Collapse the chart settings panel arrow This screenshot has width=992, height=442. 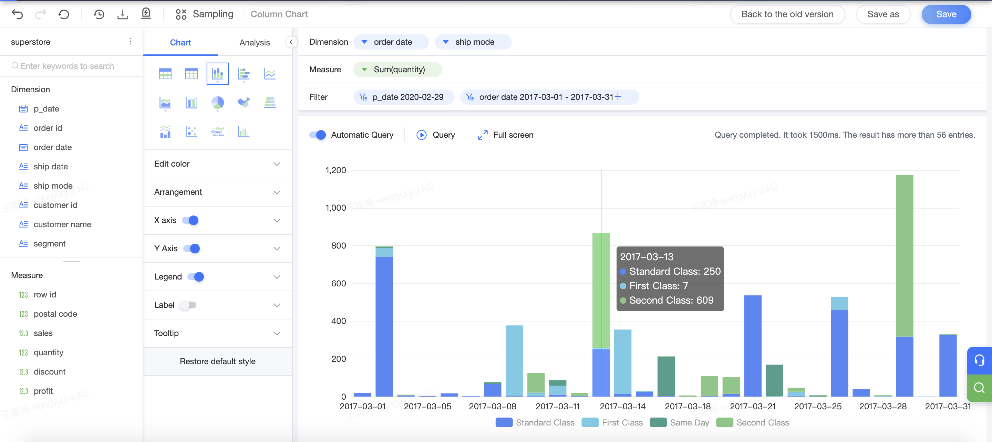291,42
